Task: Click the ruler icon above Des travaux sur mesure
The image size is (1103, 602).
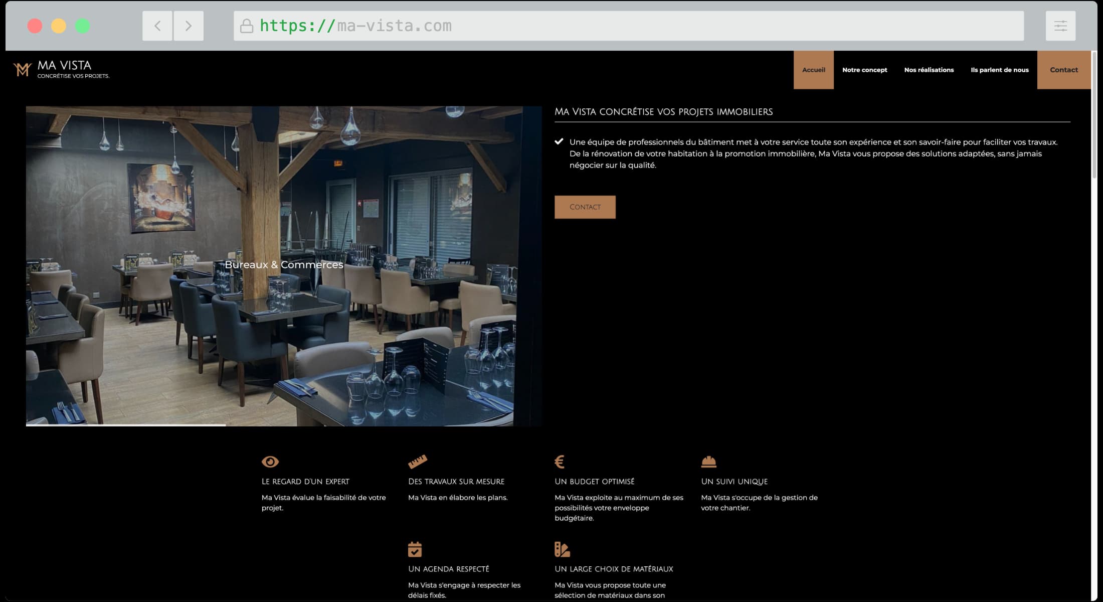Action: point(417,461)
